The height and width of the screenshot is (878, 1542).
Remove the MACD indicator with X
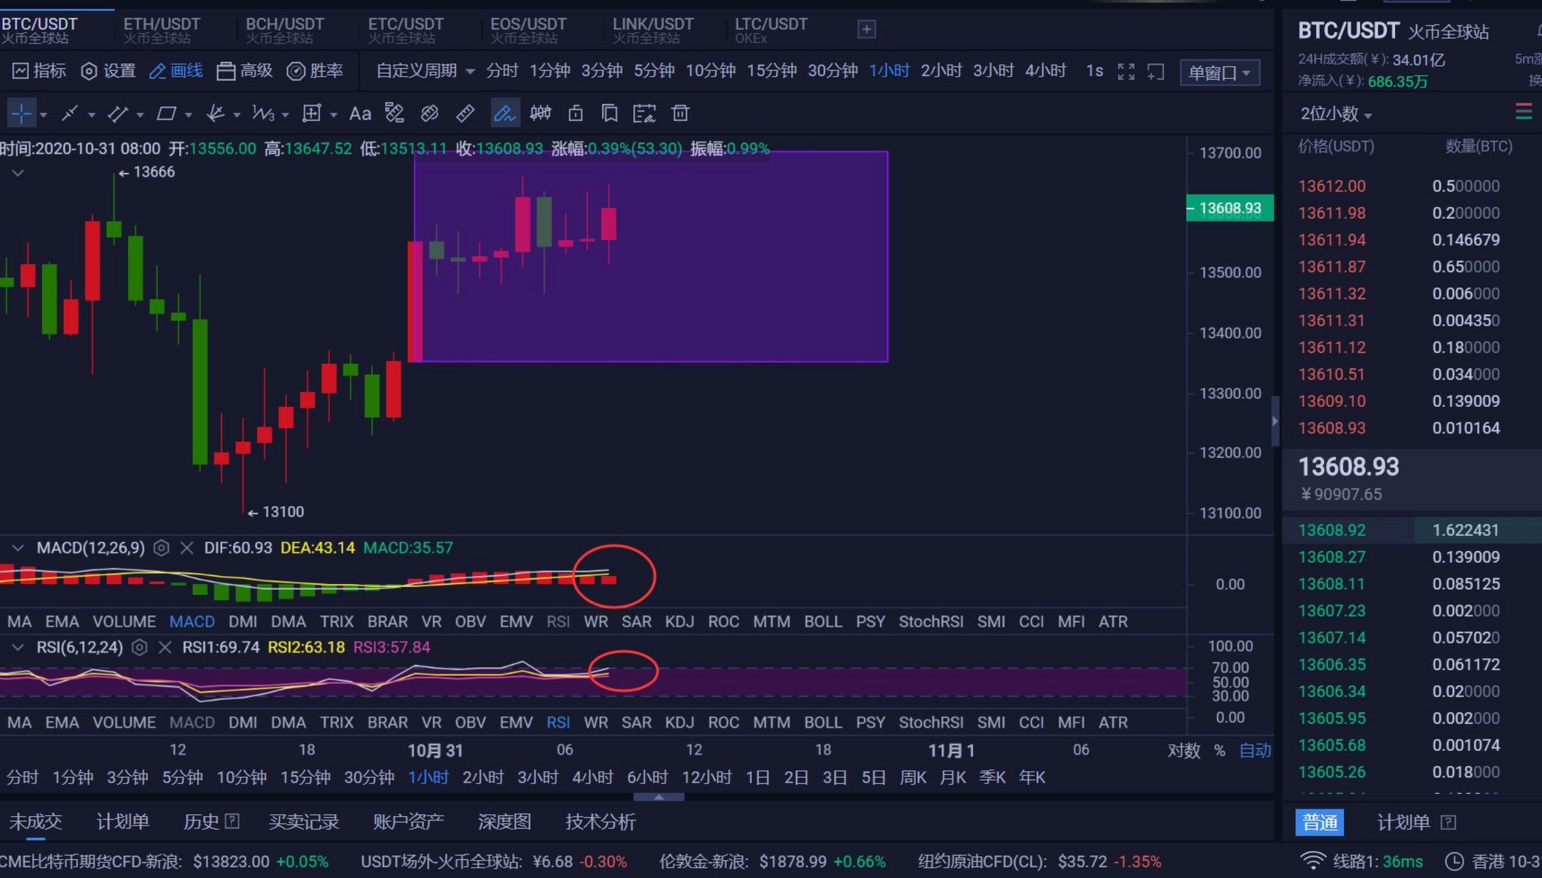coord(186,547)
